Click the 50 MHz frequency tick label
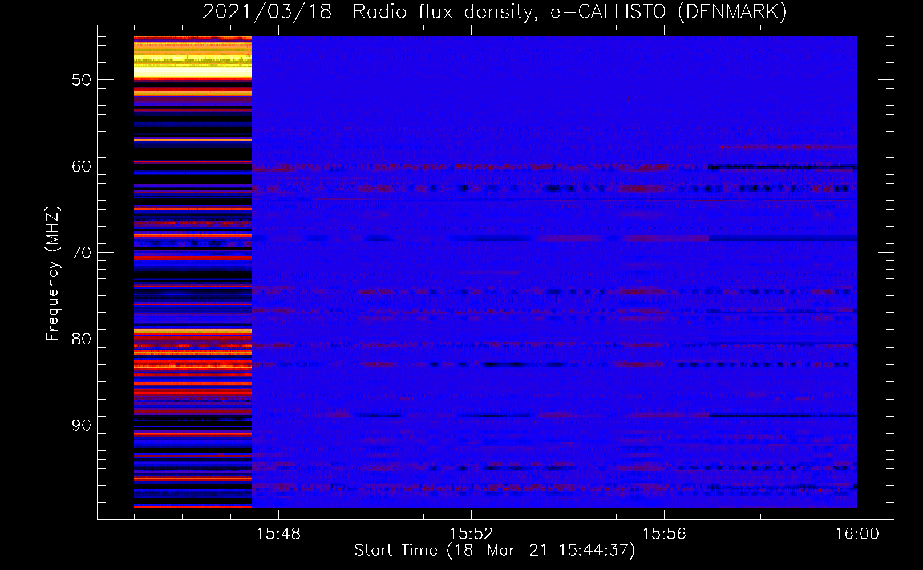Screen dimensions: 923x570 (82, 80)
